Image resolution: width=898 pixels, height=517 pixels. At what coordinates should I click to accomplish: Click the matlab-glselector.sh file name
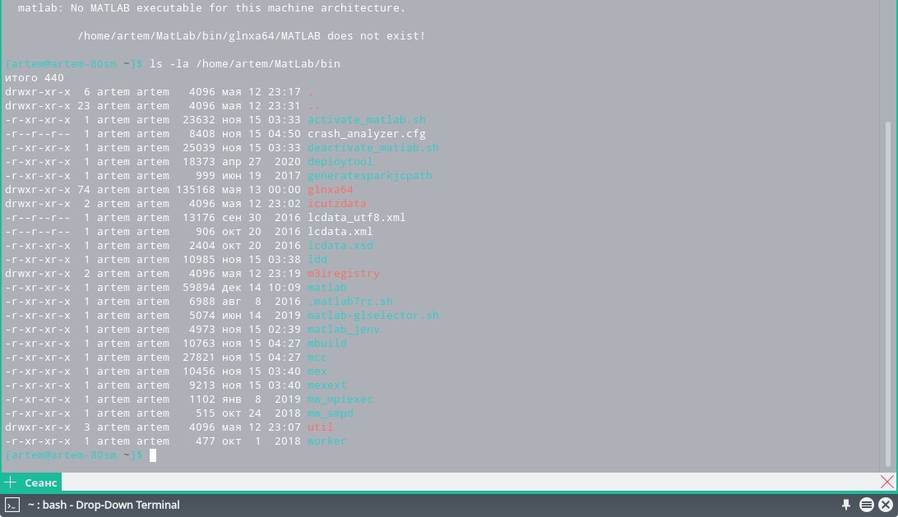pyautogui.click(x=373, y=316)
